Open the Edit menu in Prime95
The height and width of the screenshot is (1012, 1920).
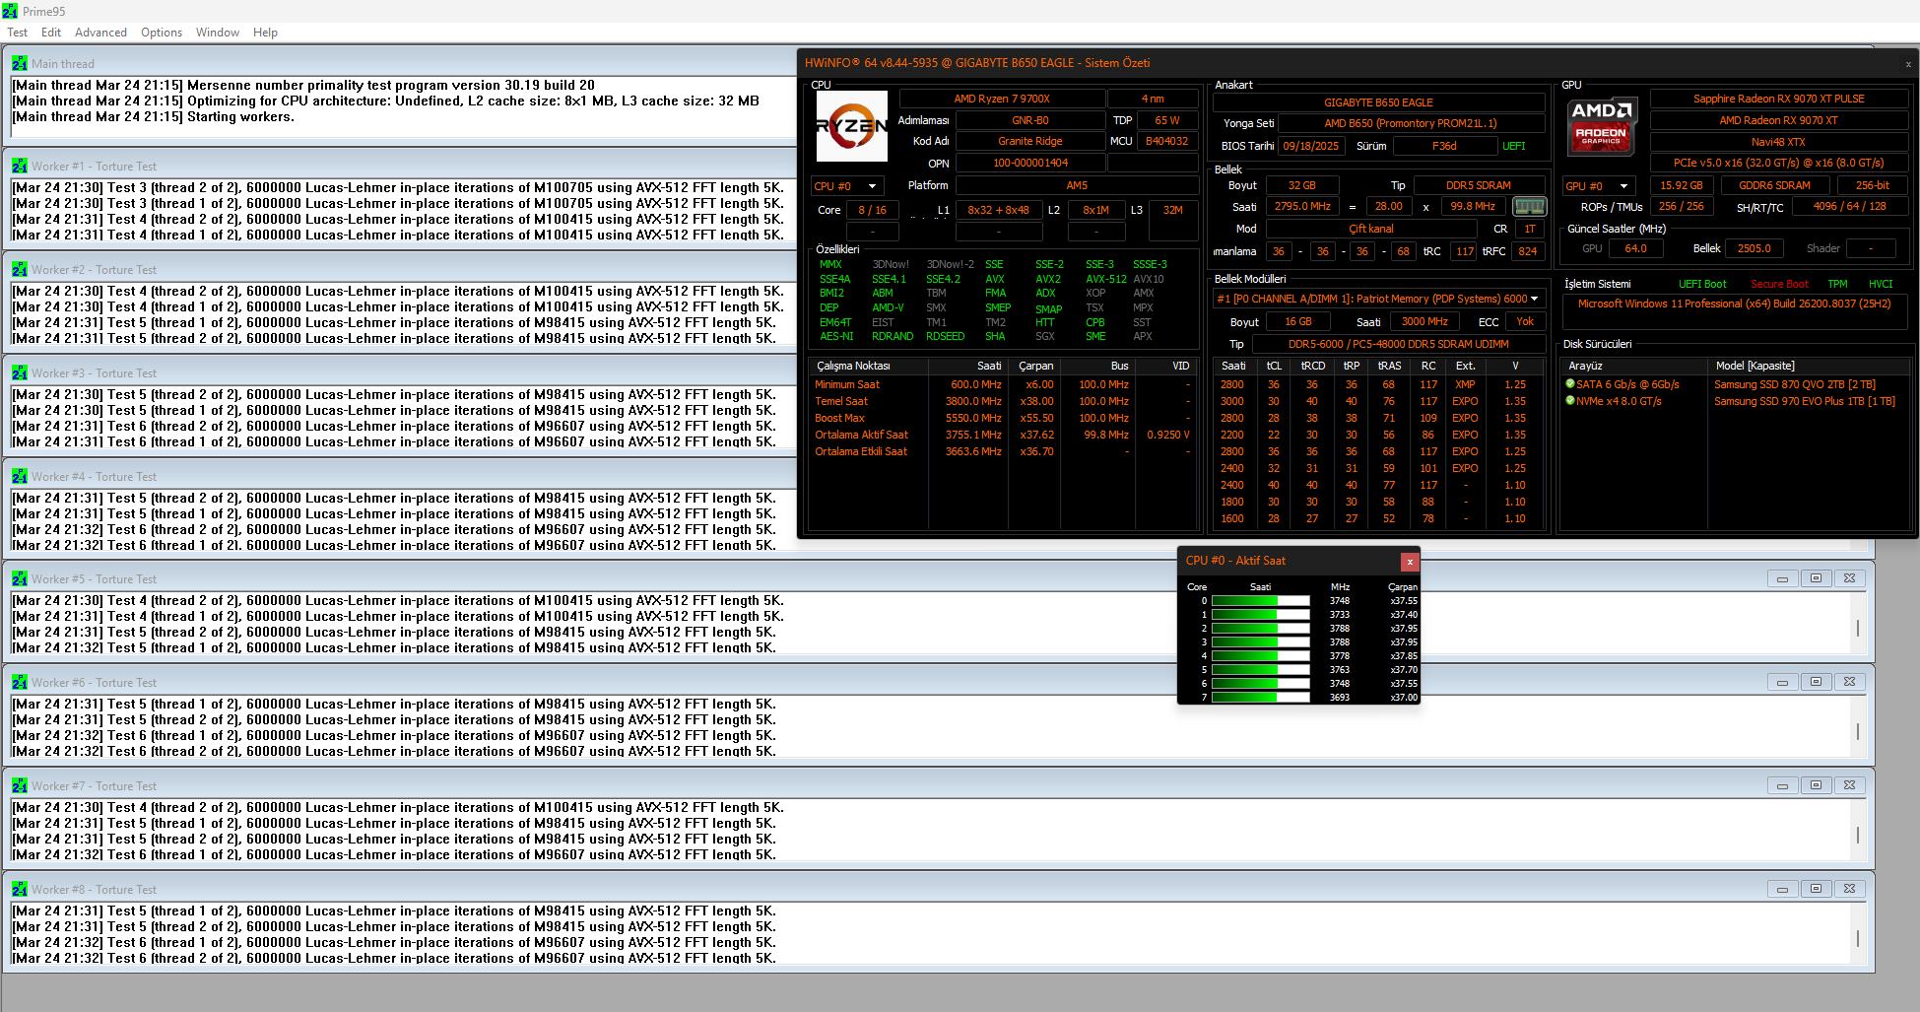(51, 33)
